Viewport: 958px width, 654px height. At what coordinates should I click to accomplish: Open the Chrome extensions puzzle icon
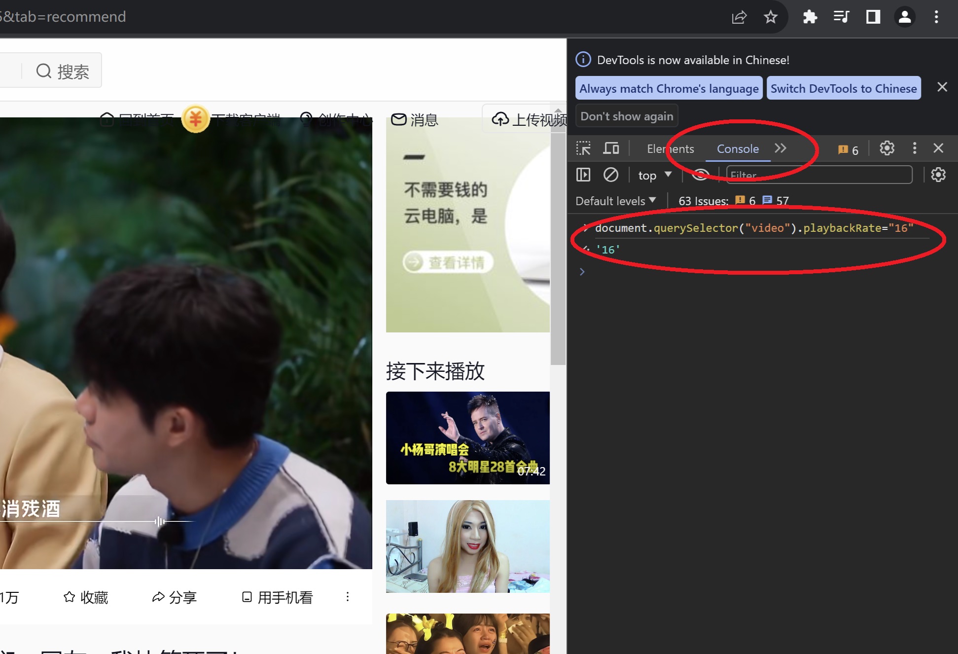pos(810,17)
